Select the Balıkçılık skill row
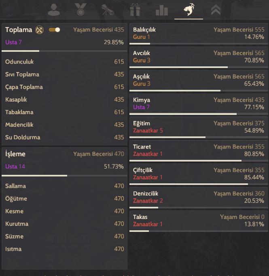This screenshot has width=269, height=276. pyautogui.click(x=198, y=34)
